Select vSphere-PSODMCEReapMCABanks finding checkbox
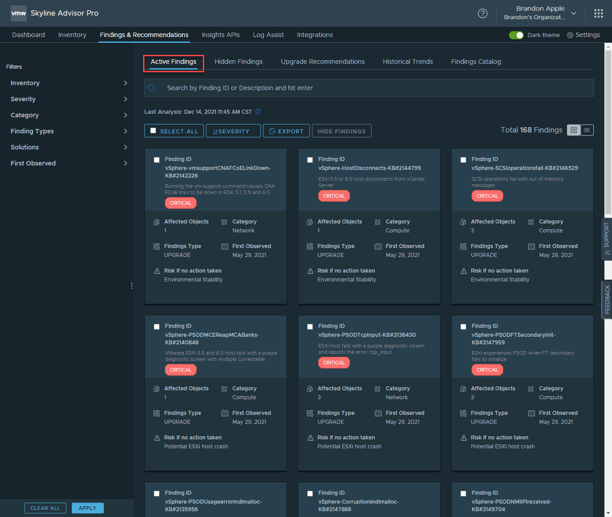This screenshot has width=612, height=517. click(x=156, y=327)
